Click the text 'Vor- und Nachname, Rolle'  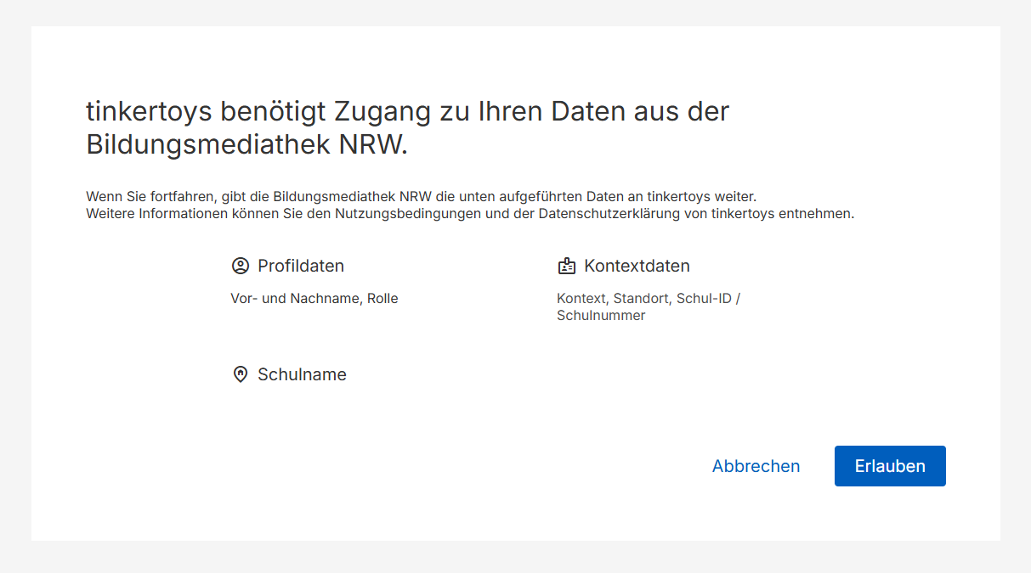click(314, 299)
